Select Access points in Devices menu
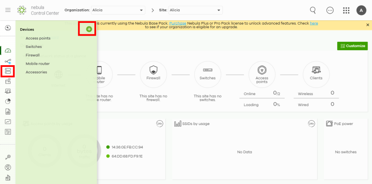The height and width of the screenshot is (184, 372). [x=38, y=38]
